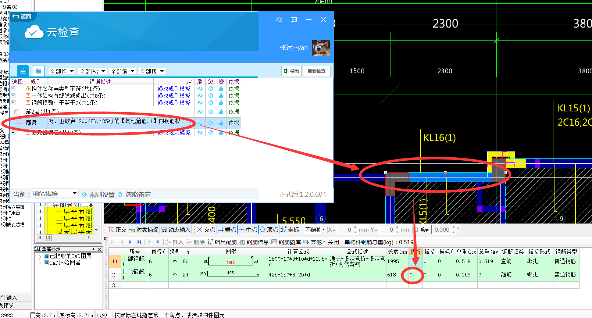Click 修改规则模板 link for 主体结构有缝隙或超出

click(x=174, y=96)
